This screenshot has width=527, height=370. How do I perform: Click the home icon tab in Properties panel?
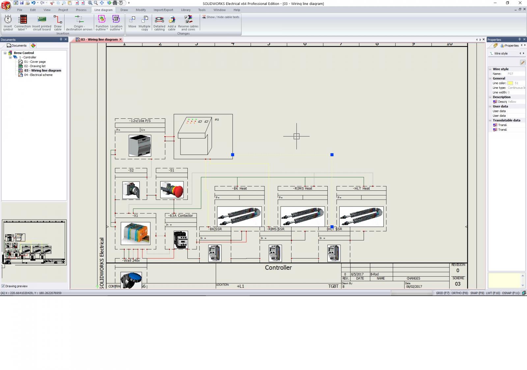(x=495, y=45)
